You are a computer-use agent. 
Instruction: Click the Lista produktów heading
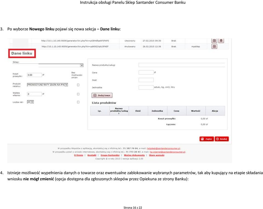point(104,103)
